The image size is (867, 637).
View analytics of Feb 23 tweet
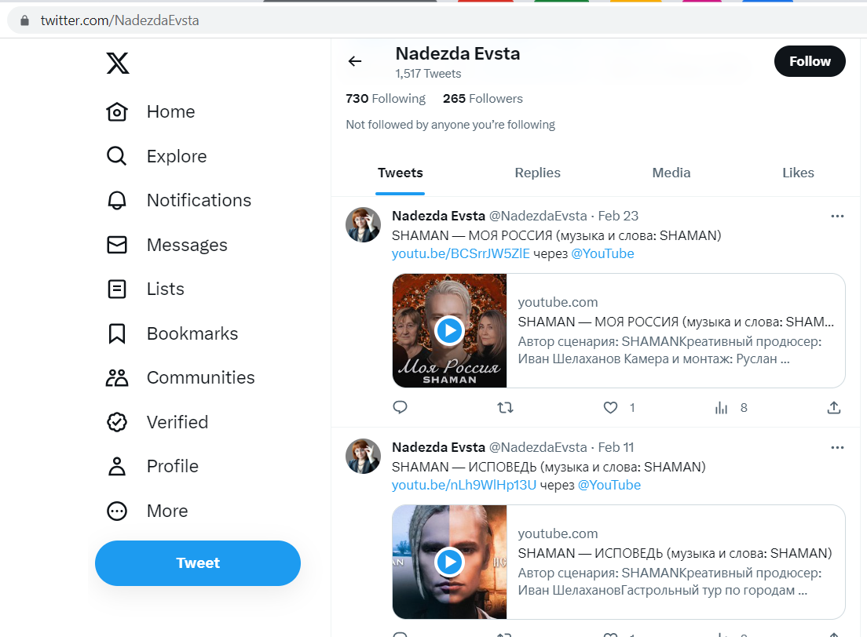click(x=721, y=408)
